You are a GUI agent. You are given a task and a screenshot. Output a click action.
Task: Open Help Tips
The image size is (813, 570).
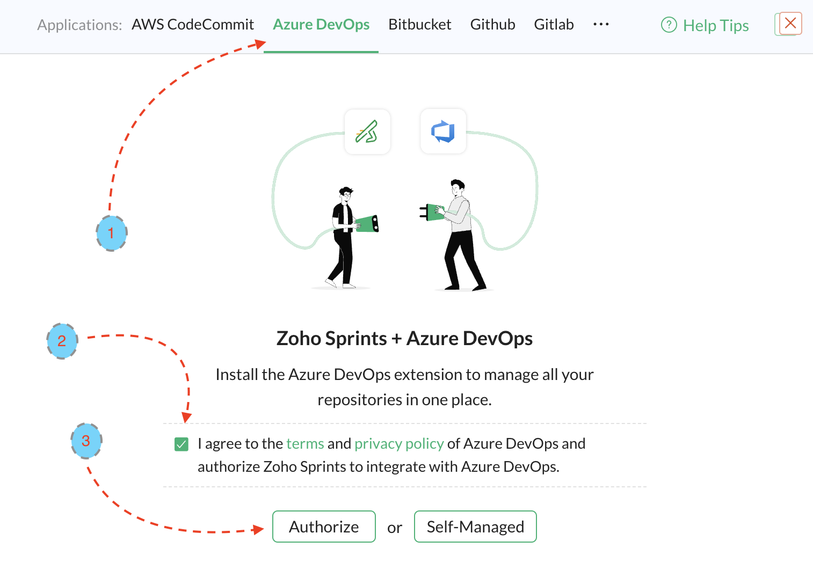pos(705,25)
